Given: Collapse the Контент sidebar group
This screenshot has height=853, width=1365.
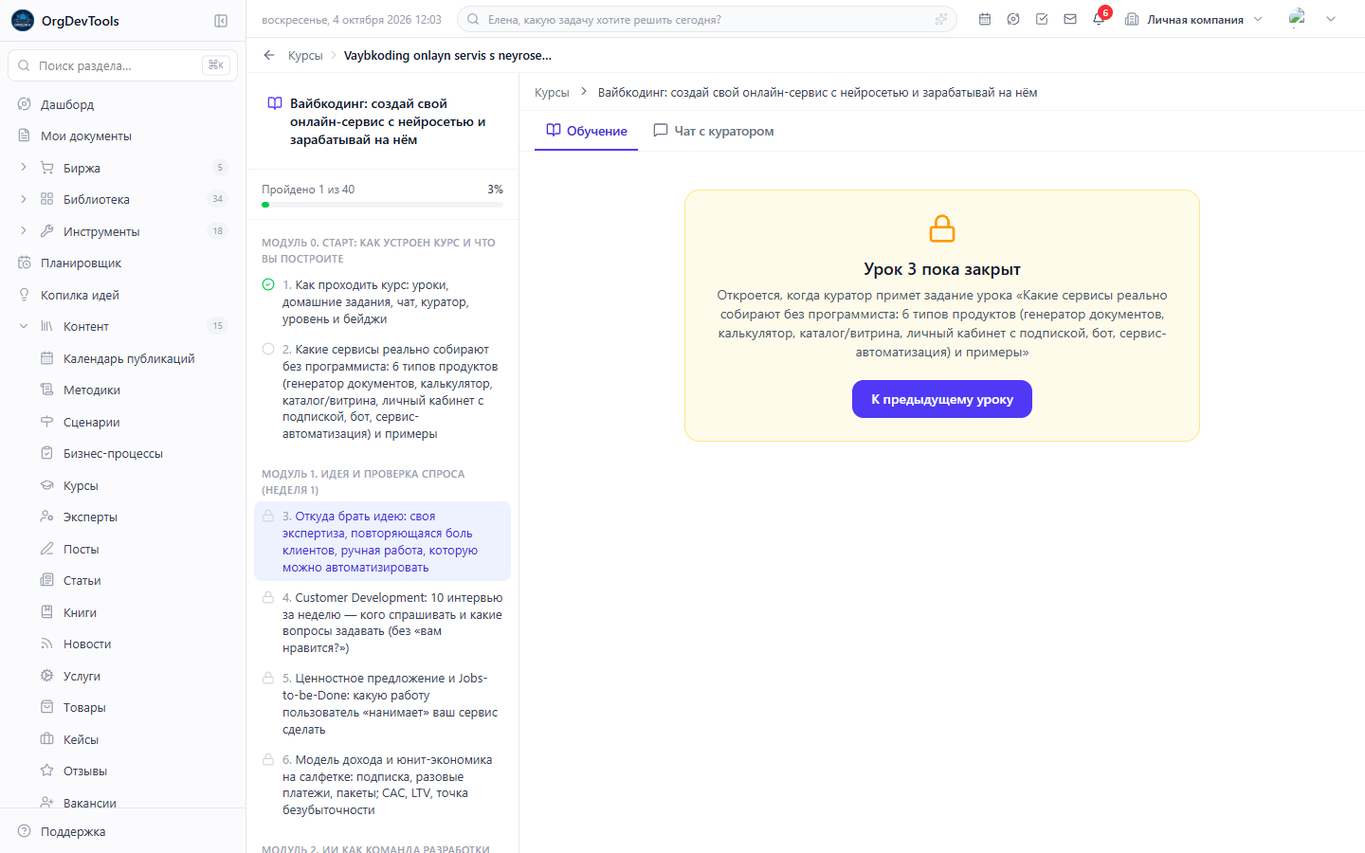Looking at the screenshot, I should click(x=24, y=326).
